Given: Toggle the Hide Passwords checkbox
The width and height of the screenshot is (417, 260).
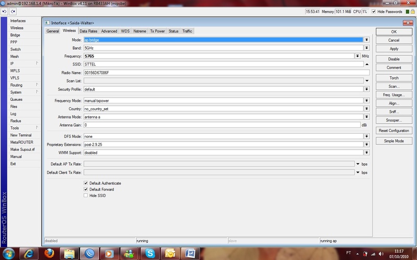Looking at the screenshot, I should coord(374,11).
